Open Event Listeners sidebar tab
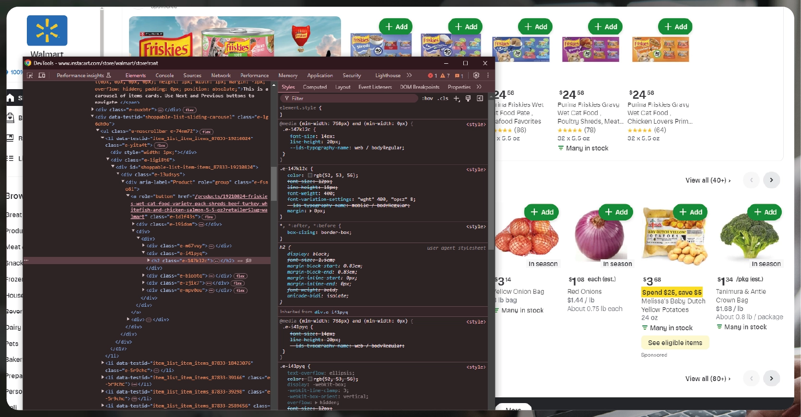The width and height of the screenshot is (801, 417). (x=375, y=87)
